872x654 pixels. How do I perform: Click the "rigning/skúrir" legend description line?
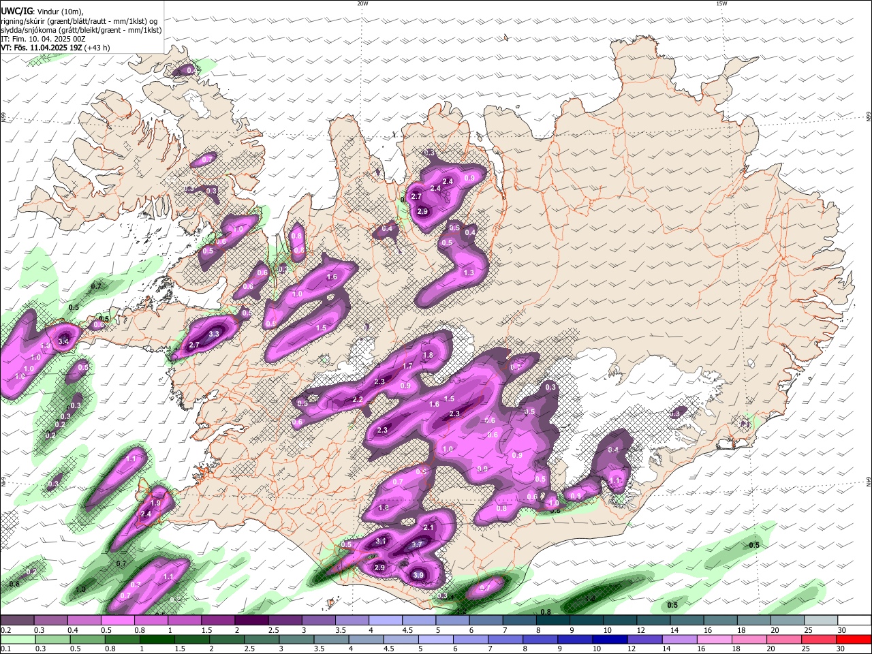tap(79, 20)
